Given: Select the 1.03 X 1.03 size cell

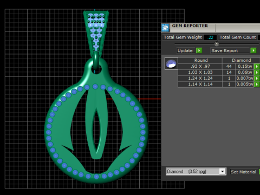Looking at the screenshot, I should pyautogui.click(x=200, y=72).
